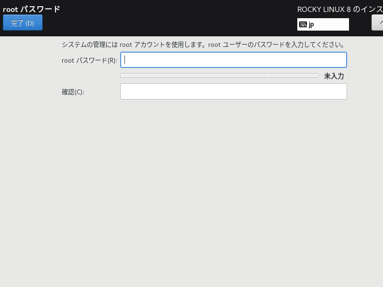
Task: Click the ROCKY LINUX 8 installer heading
Action: (340, 9)
